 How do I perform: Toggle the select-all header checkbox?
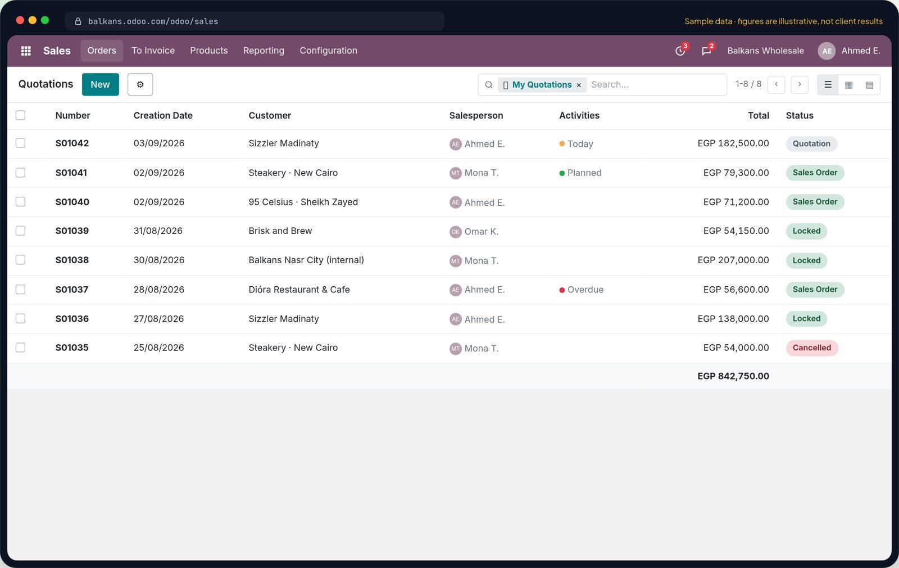(x=20, y=115)
